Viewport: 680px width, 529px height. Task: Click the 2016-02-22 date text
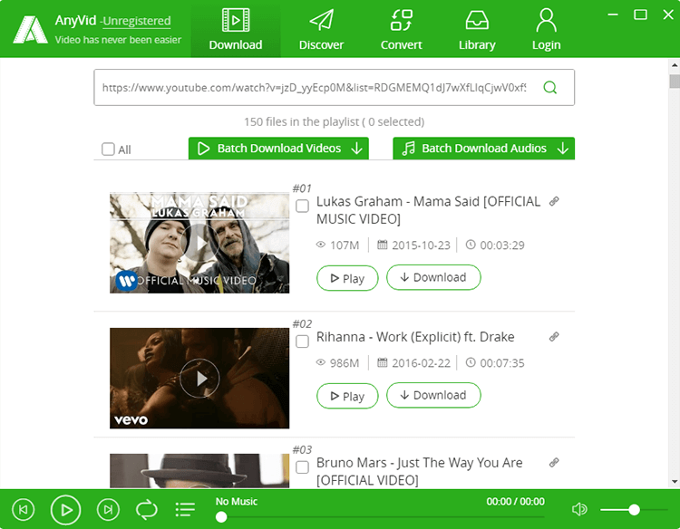click(421, 363)
